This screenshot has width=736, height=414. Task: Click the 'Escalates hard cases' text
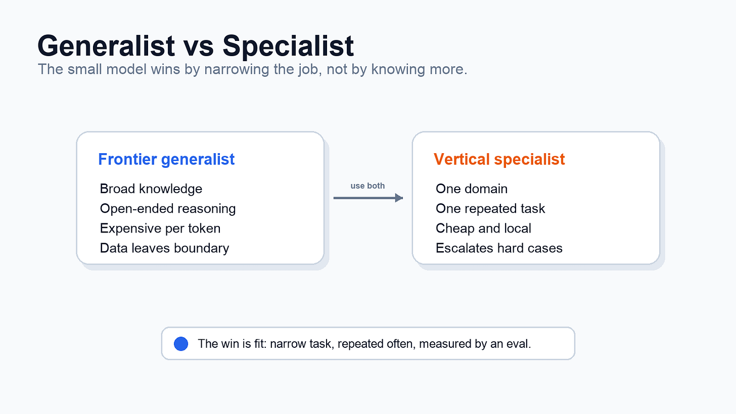pyautogui.click(x=499, y=248)
